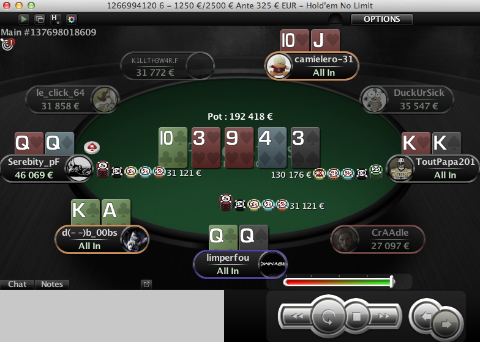Pop out the chat panel icon
This screenshot has height=342, width=480.
[146, 285]
